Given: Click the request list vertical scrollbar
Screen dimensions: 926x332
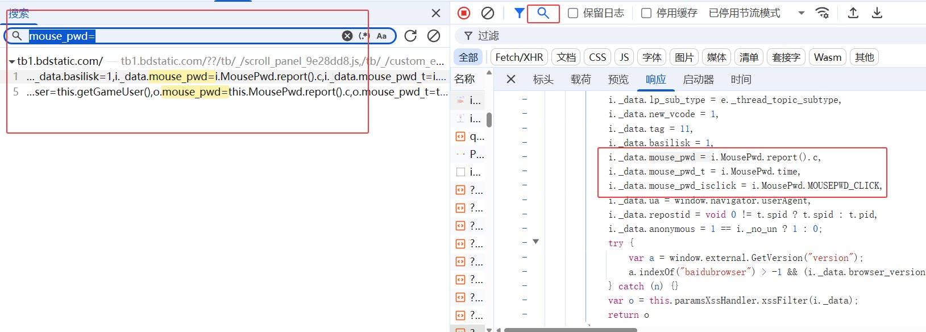Looking at the screenshot, I should tap(488, 120).
